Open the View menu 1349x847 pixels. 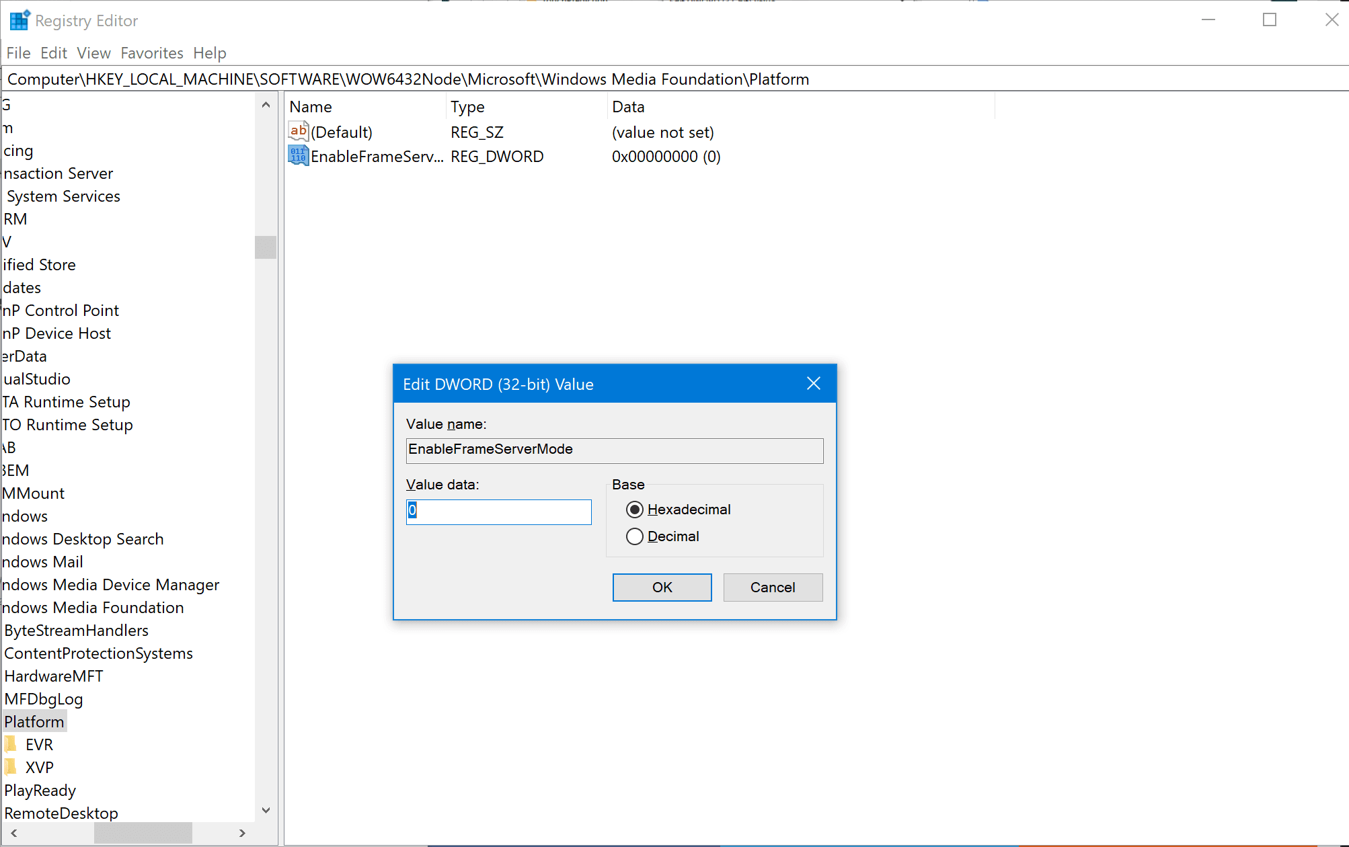click(93, 53)
